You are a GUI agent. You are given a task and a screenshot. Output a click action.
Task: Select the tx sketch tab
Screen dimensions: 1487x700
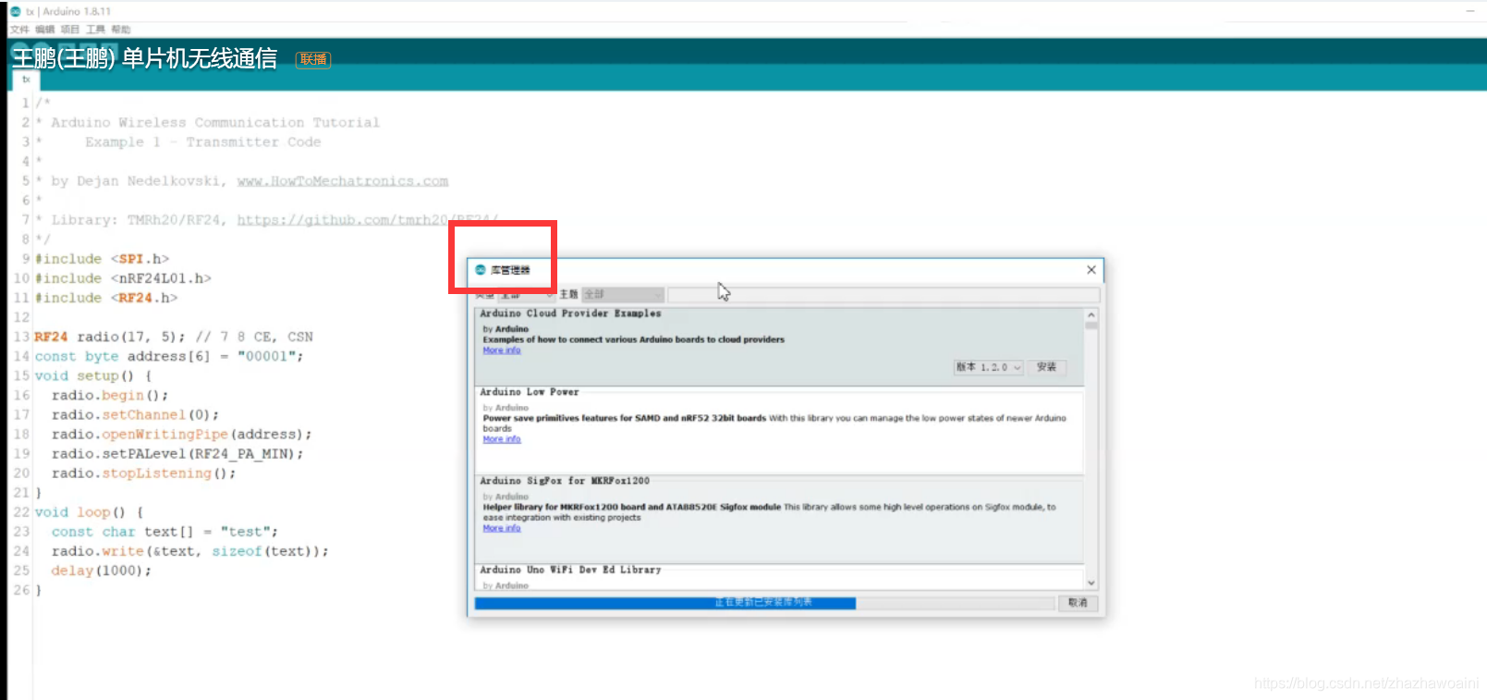click(27, 80)
